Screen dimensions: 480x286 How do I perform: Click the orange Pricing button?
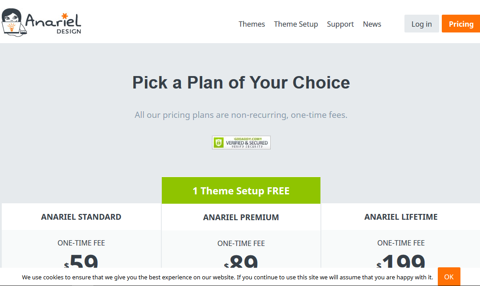(x=461, y=24)
